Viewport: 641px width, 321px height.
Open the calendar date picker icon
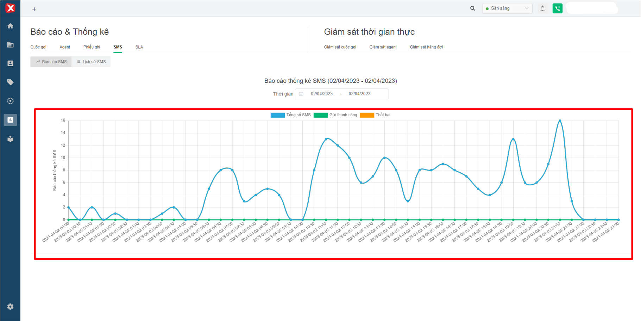(301, 94)
